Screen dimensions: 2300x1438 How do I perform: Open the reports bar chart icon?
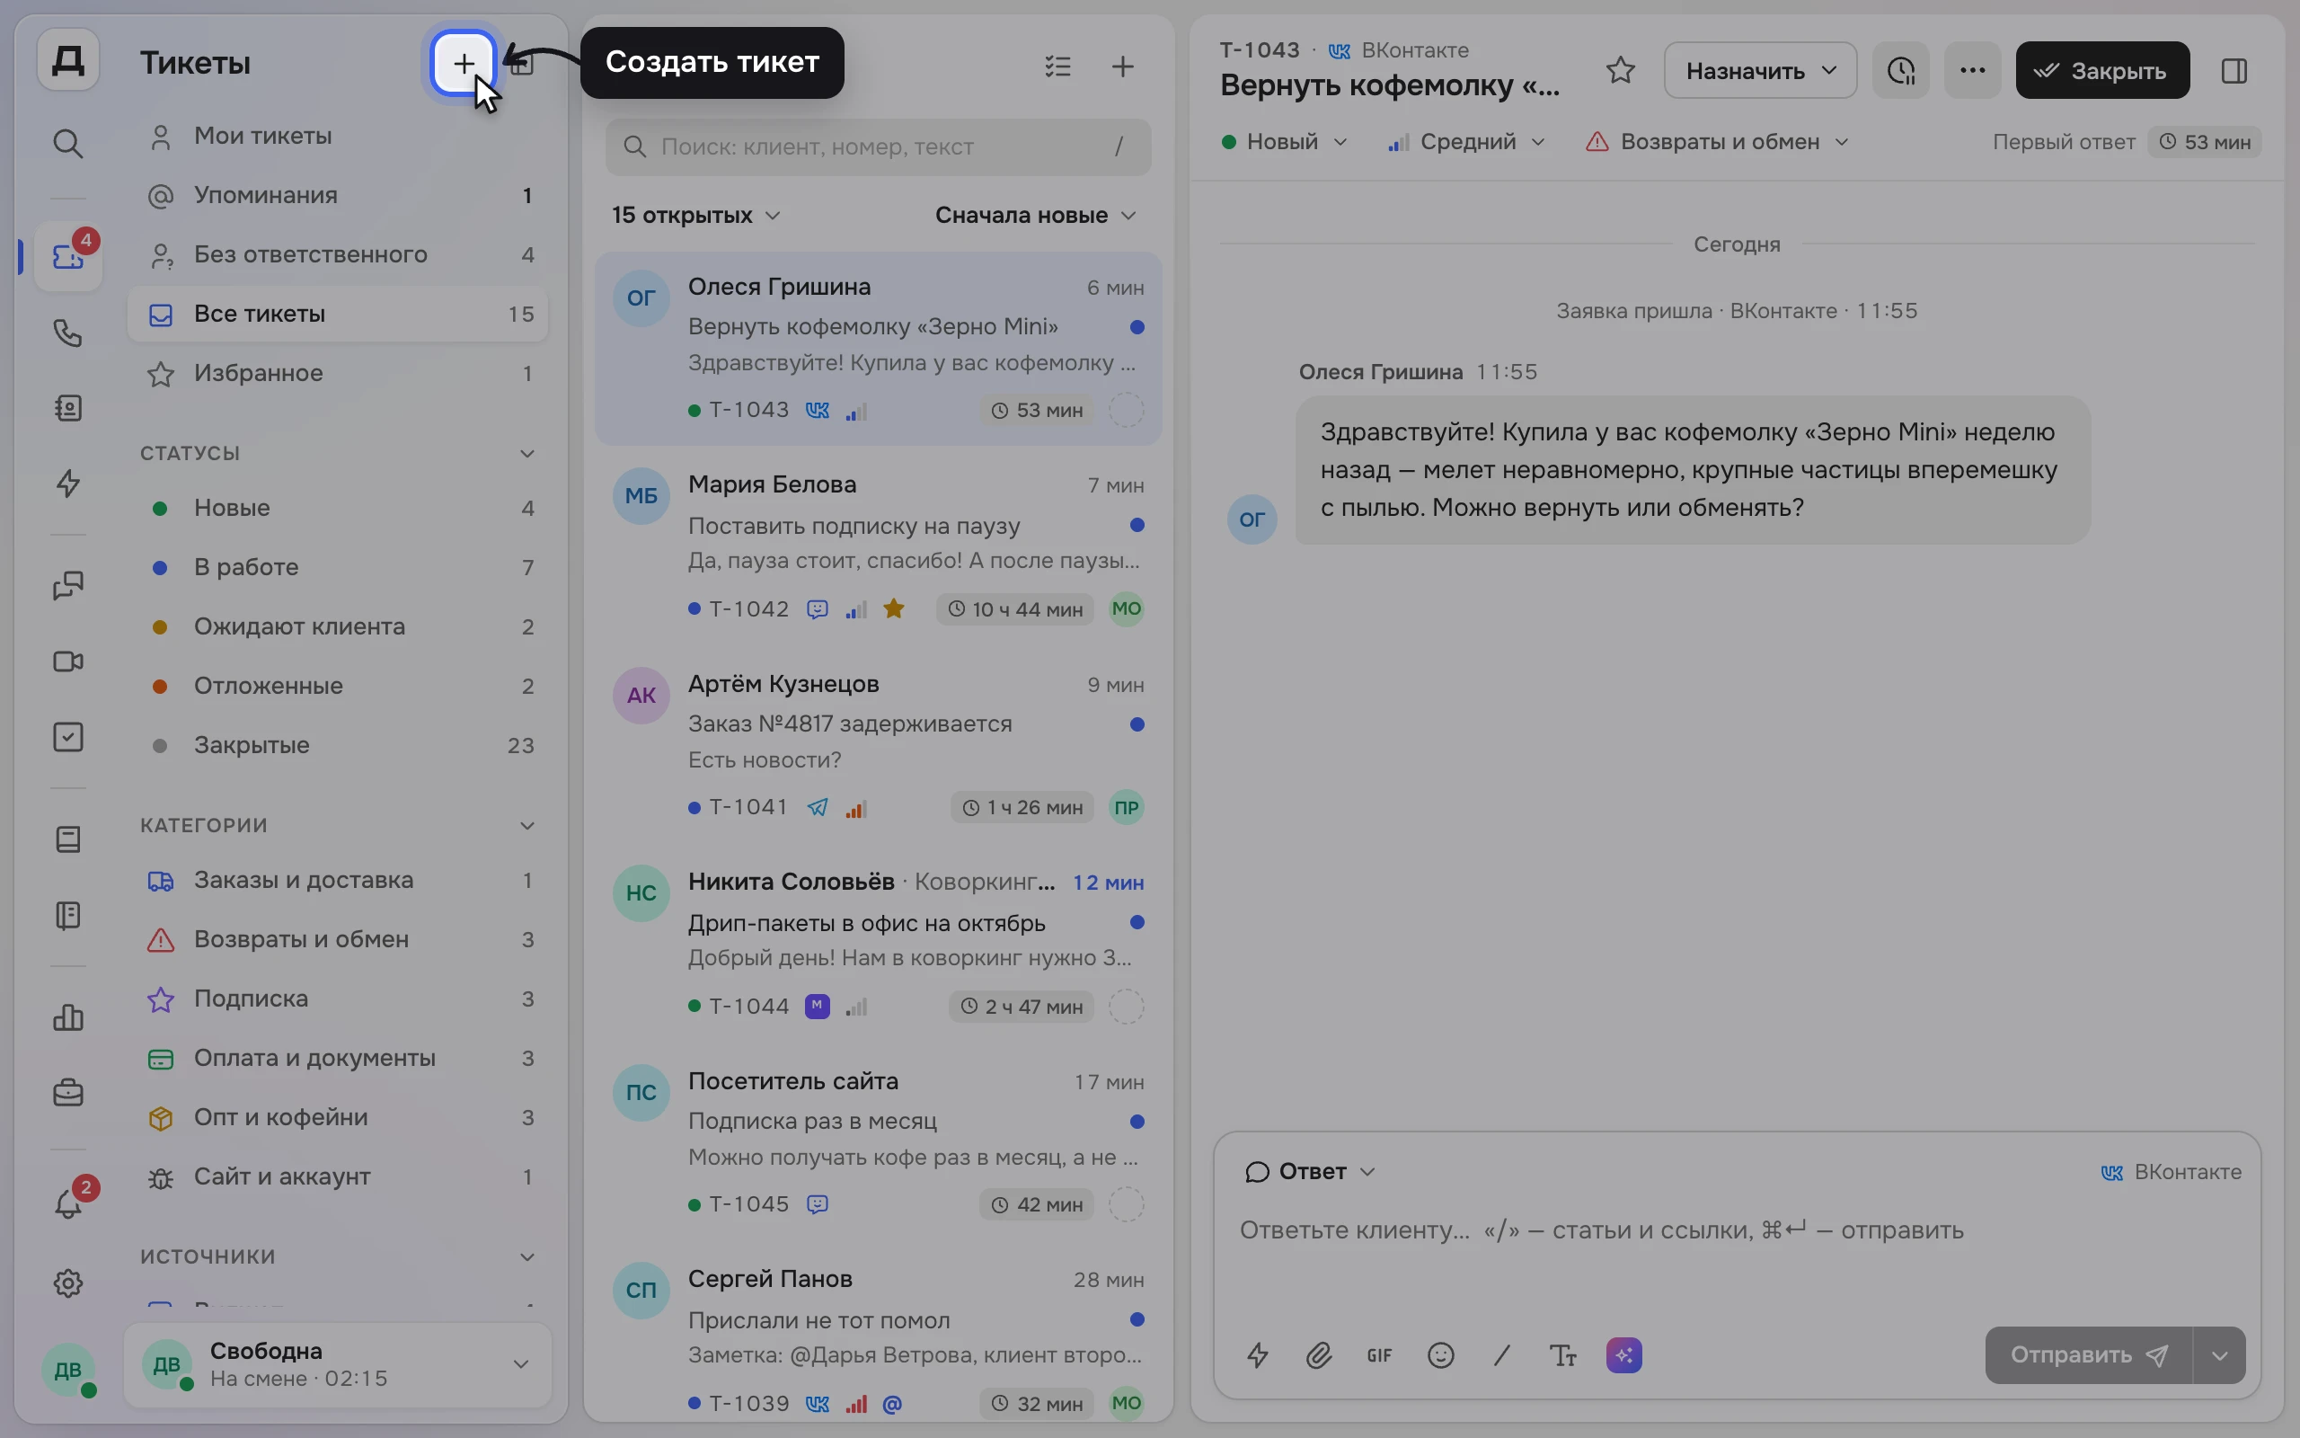(x=67, y=1017)
